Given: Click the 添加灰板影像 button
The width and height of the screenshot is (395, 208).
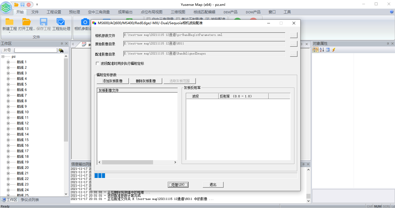Looking at the screenshot, I should pos(112,81).
